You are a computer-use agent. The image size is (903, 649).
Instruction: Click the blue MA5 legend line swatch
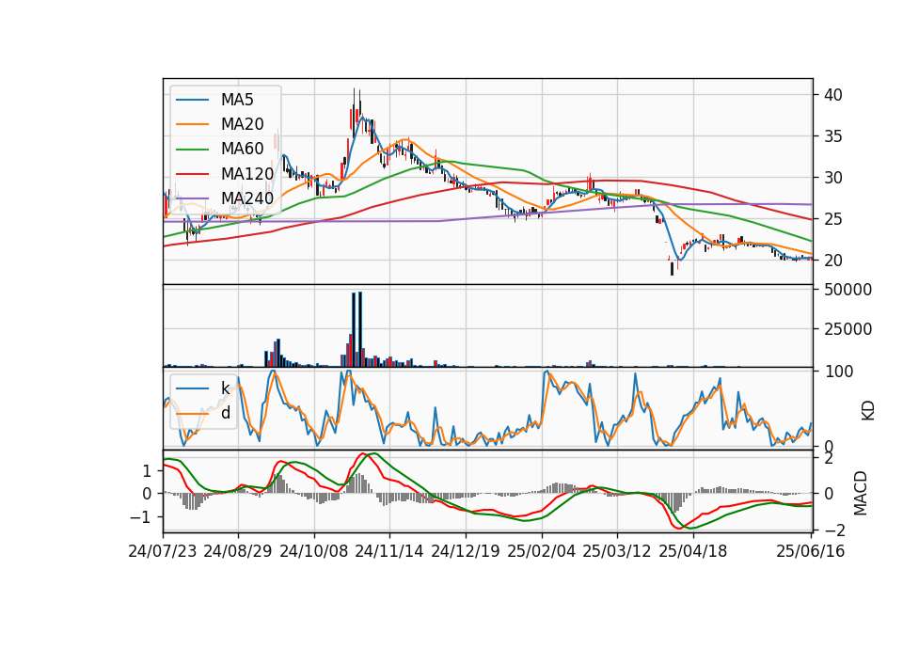click(x=192, y=101)
